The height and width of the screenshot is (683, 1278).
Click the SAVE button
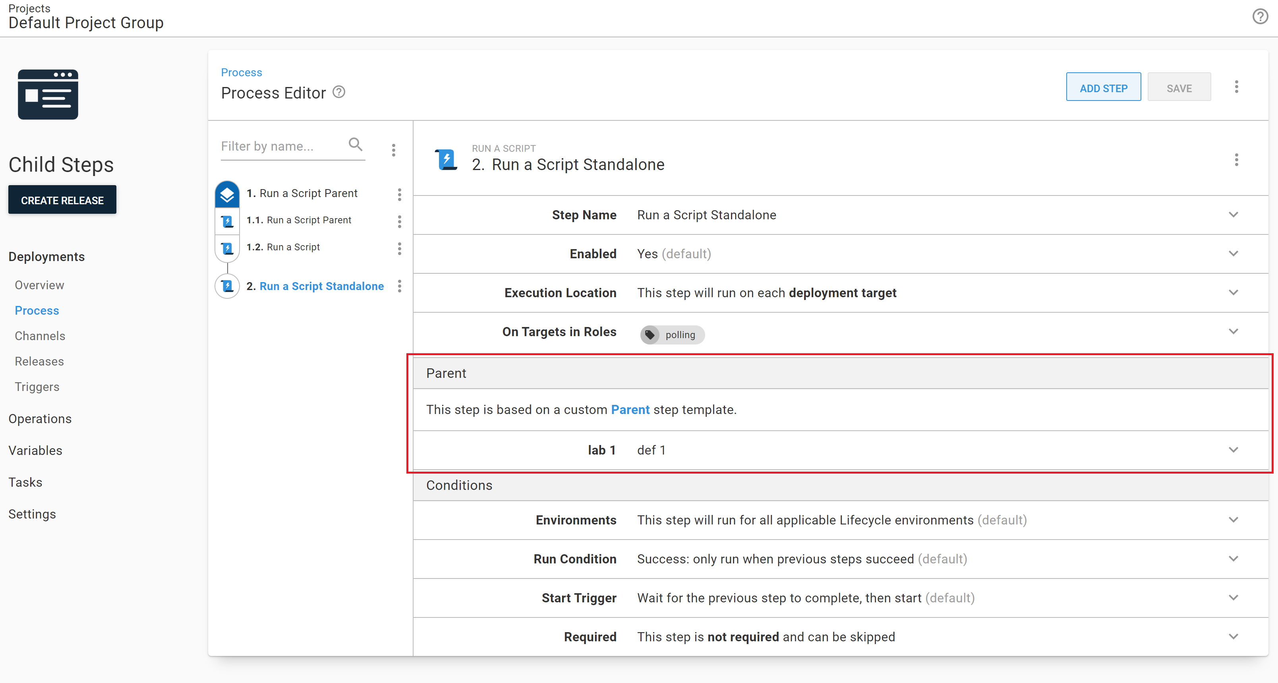pyautogui.click(x=1179, y=87)
